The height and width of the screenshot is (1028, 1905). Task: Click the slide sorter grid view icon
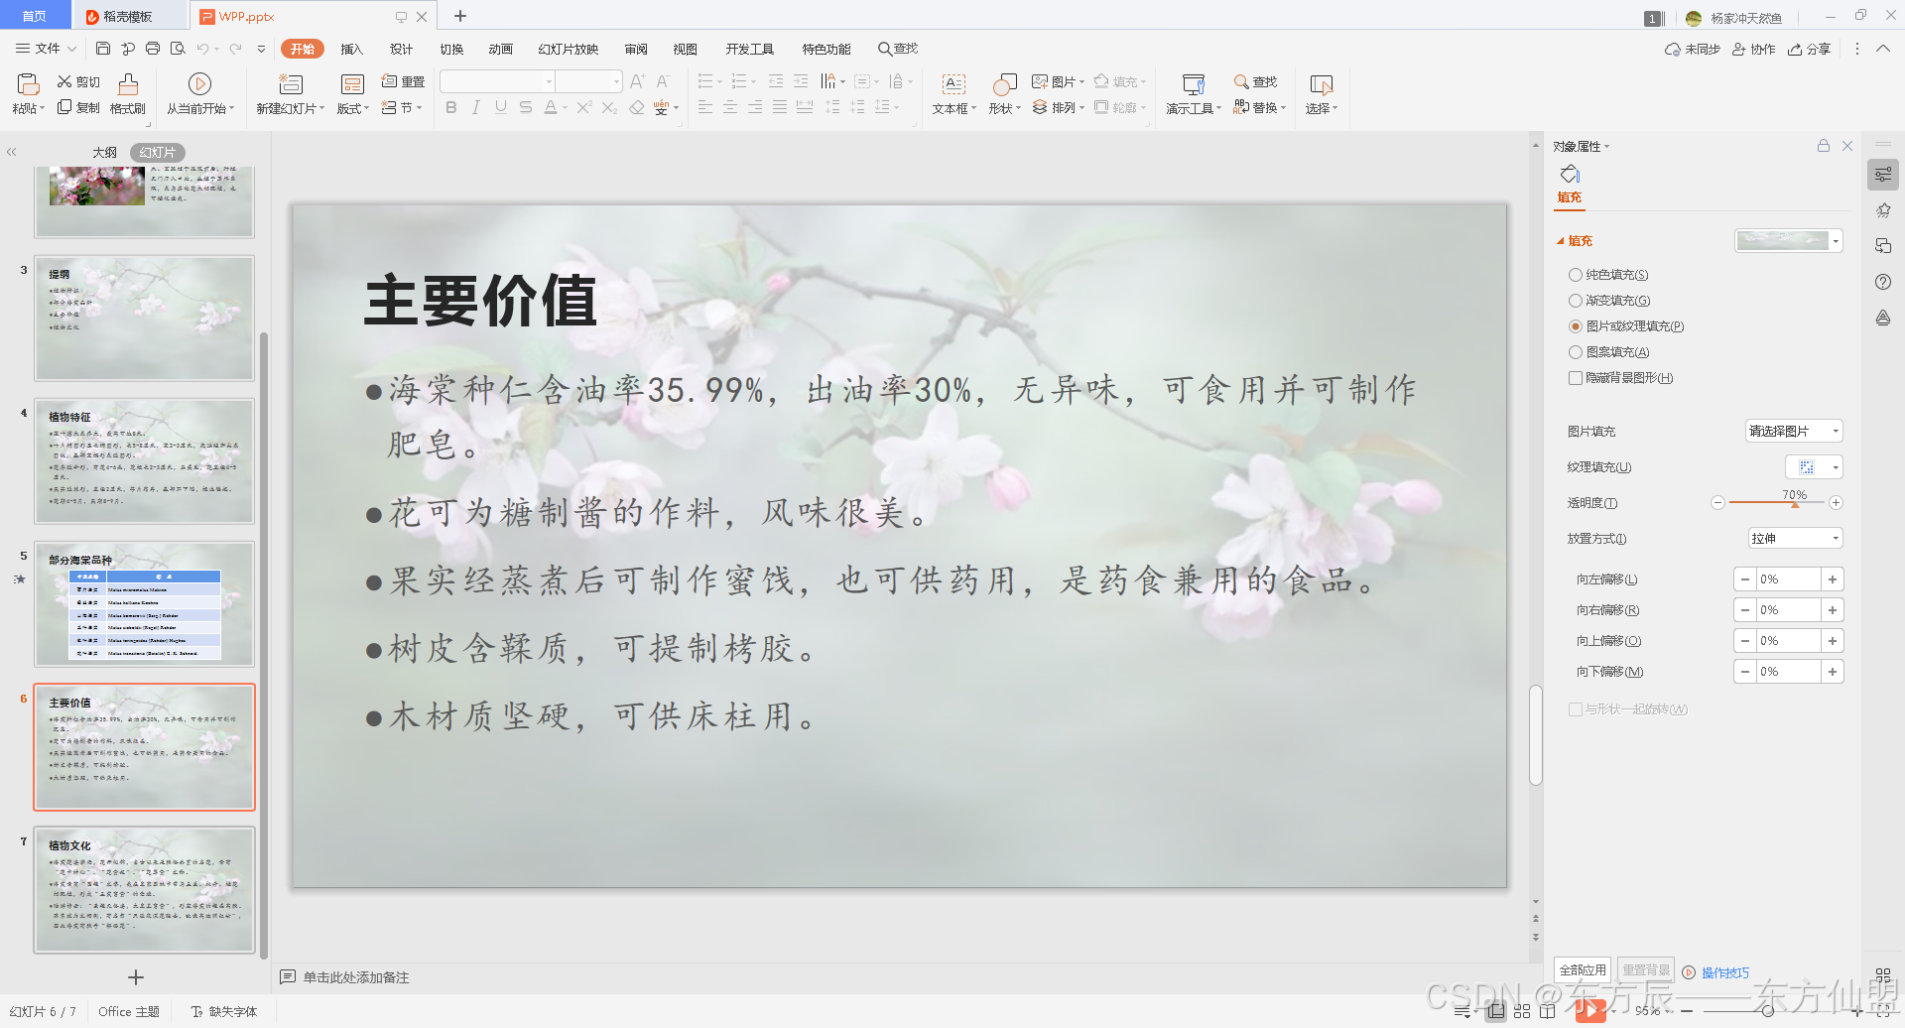pos(1522,1011)
